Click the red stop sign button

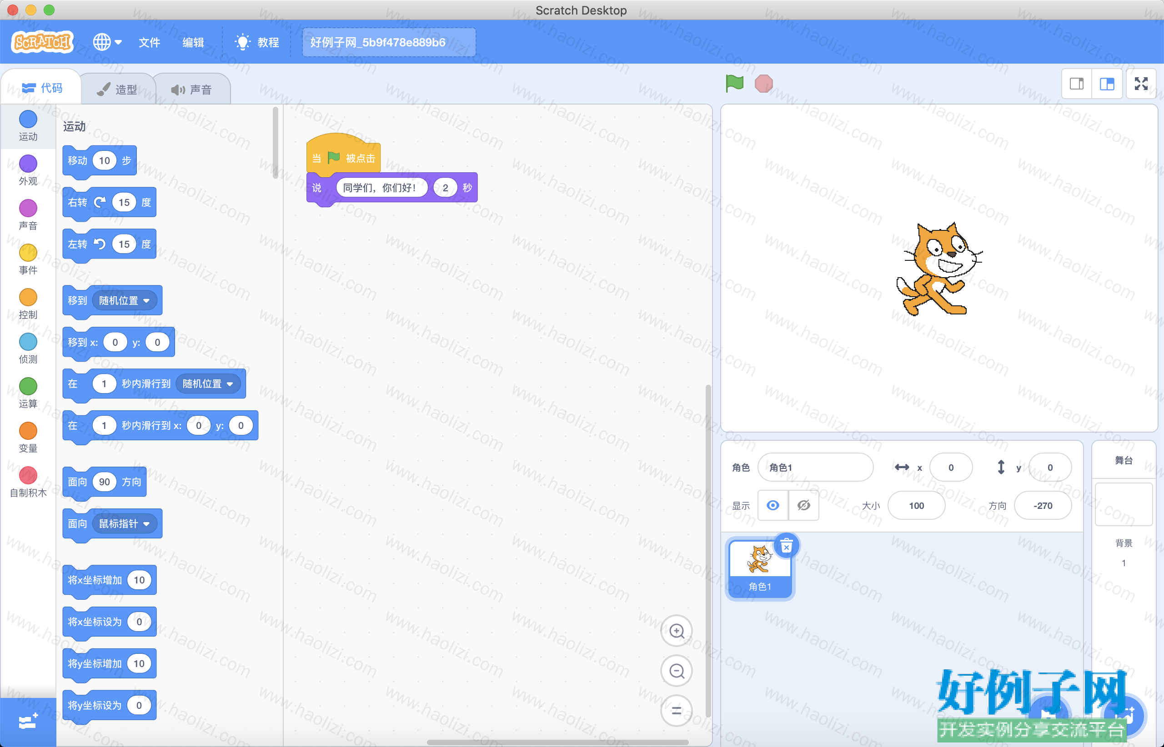click(x=763, y=84)
